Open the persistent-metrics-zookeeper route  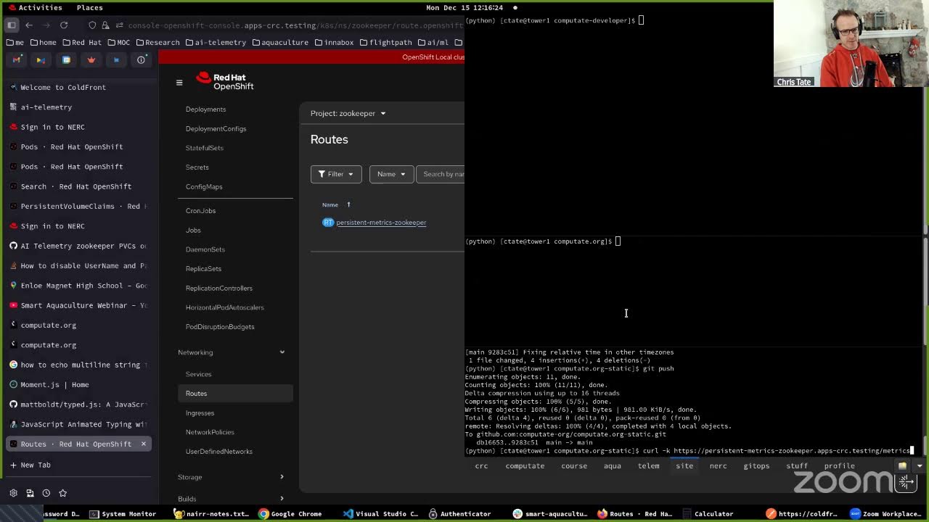(x=381, y=223)
